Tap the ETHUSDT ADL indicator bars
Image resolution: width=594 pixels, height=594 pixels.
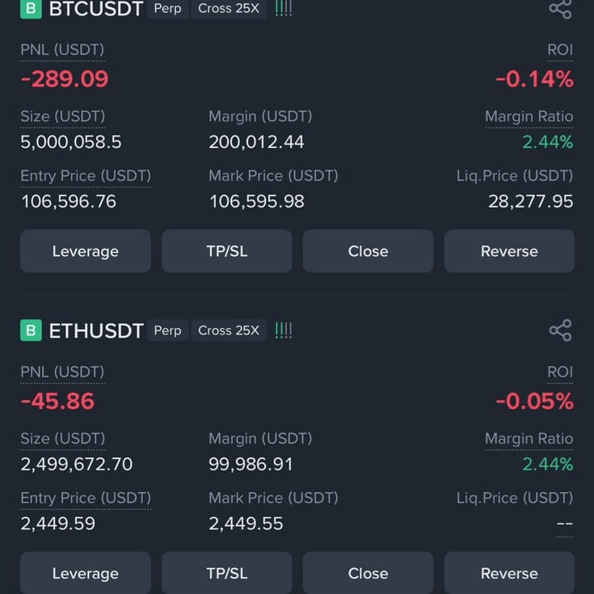pyautogui.click(x=284, y=331)
